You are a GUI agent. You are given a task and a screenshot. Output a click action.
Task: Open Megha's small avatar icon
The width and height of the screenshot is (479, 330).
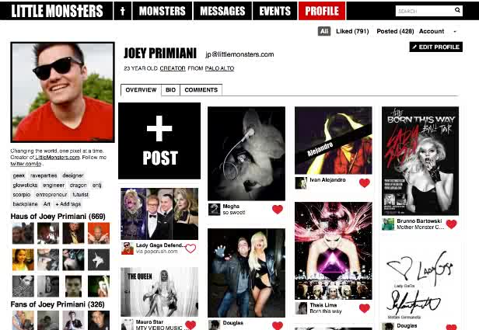click(214, 210)
